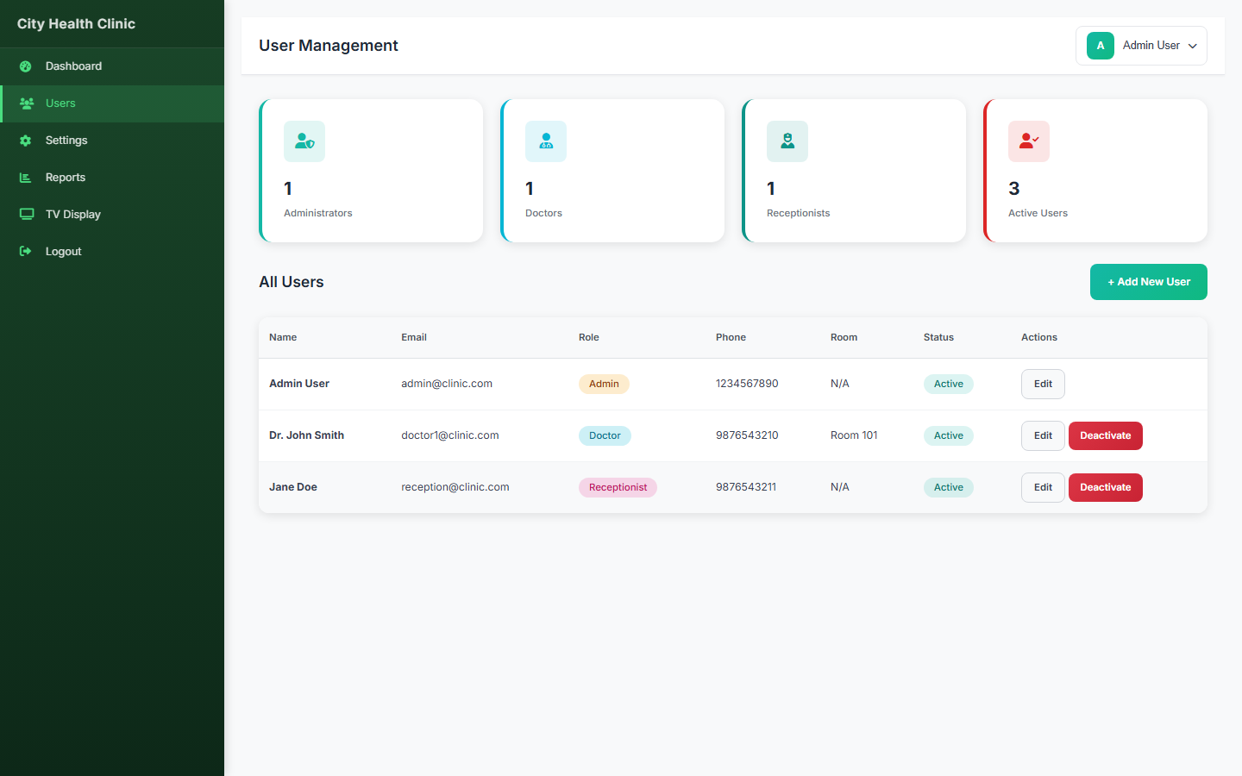Screen dimensions: 1242x776
Task: Click the City Health Clinic title
Action: coord(76,24)
